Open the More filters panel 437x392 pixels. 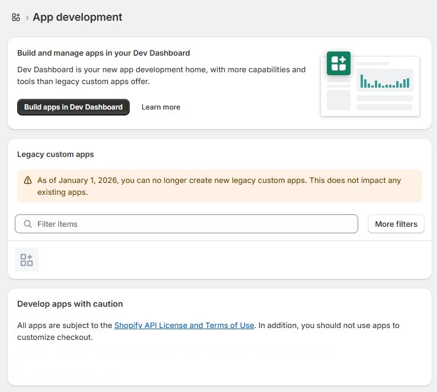point(396,224)
